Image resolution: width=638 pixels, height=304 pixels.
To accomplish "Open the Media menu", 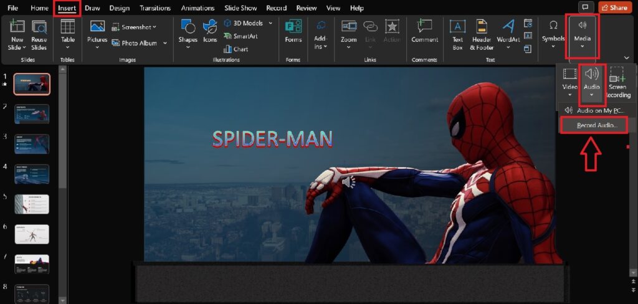I will pyautogui.click(x=583, y=35).
